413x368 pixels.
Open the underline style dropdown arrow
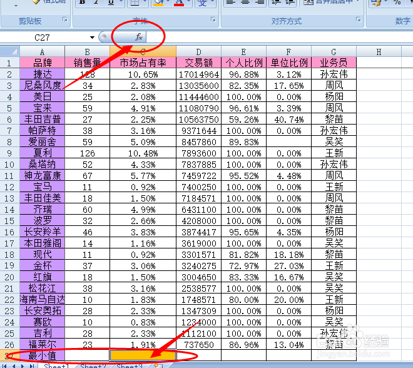click(x=121, y=2)
